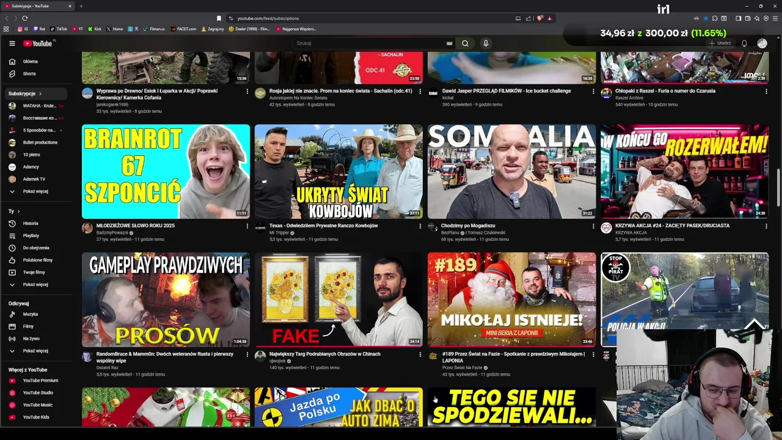782x440 pixels.
Task: Click the bookmark icon beside address bar
Action: pyautogui.click(x=219, y=18)
